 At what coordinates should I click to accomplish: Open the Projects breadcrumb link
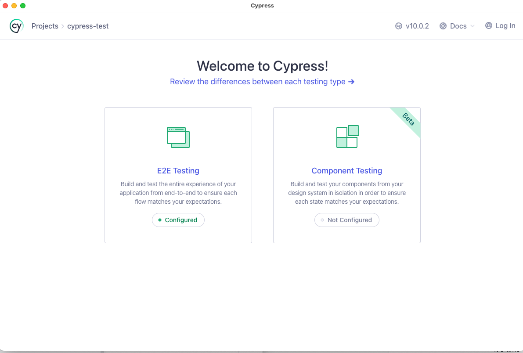45,26
